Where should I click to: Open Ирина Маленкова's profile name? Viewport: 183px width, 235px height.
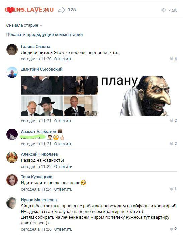click(x=39, y=200)
